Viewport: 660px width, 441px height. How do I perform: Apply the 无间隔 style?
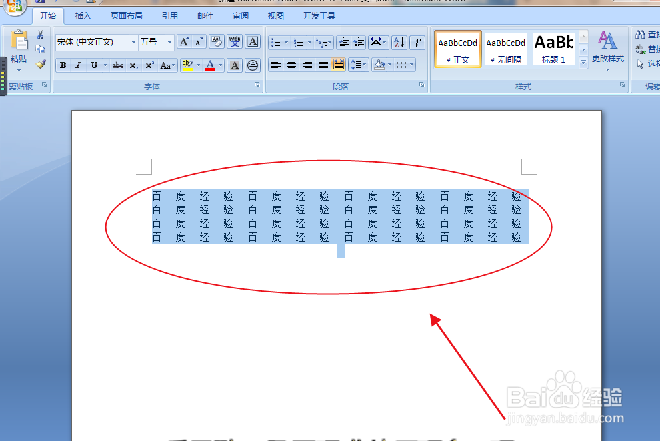[x=505, y=49]
